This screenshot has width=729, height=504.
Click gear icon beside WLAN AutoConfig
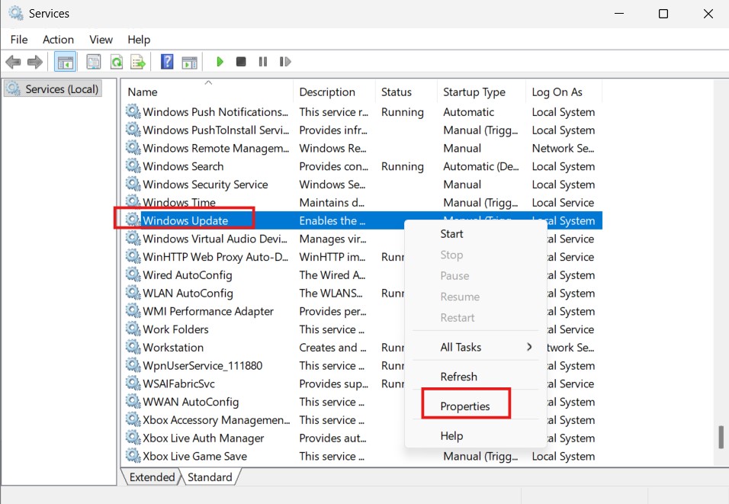(133, 293)
